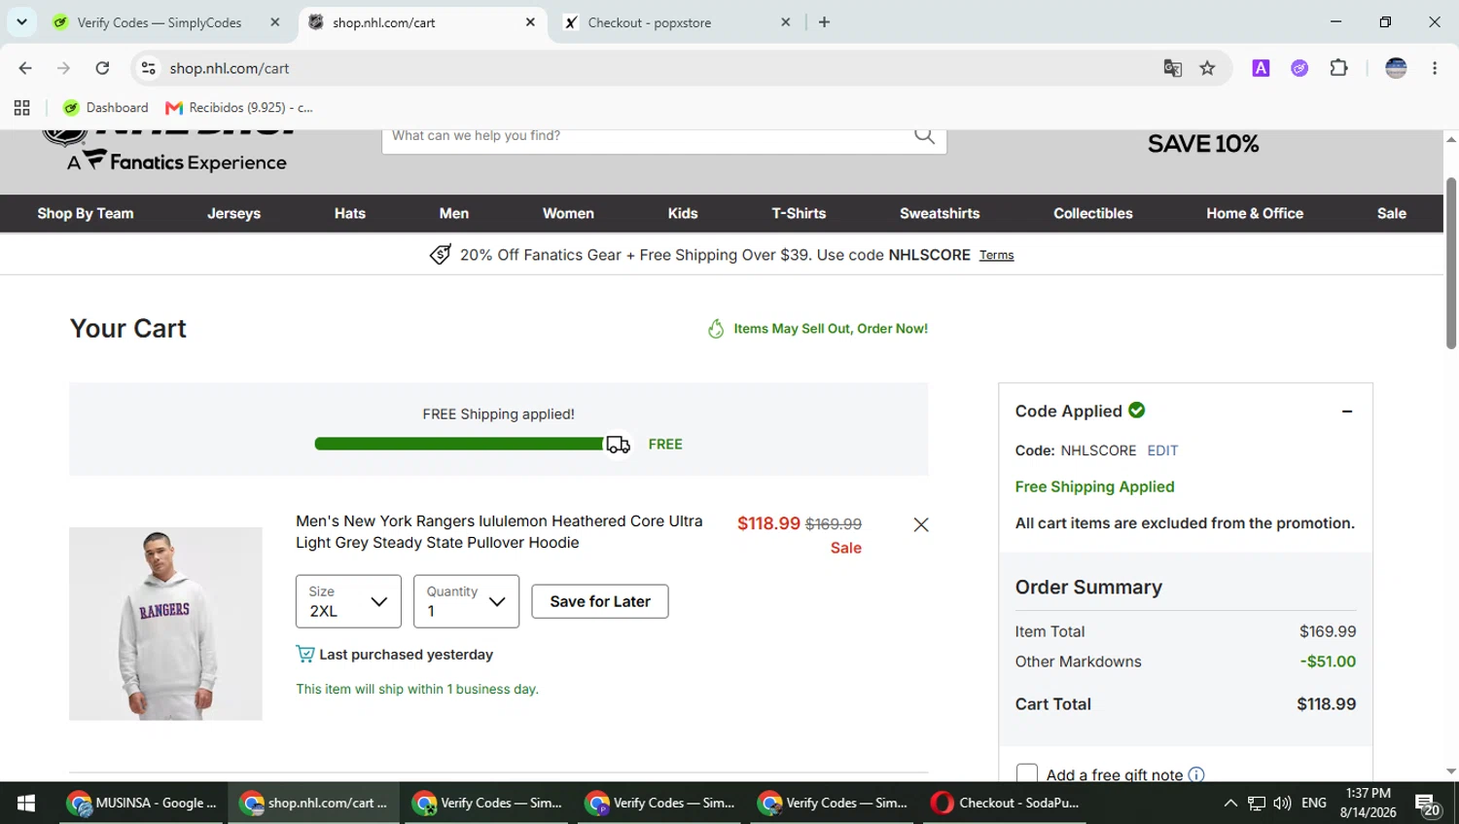1459x824 pixels.
Task: Check the Add a free gift note box
Action: click(x=1026, y=774)
